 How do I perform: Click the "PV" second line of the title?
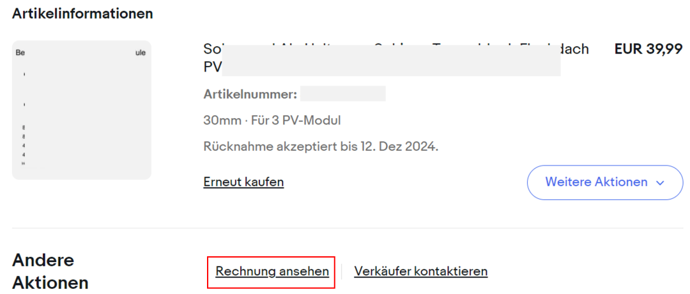click(x=213, y=66)
